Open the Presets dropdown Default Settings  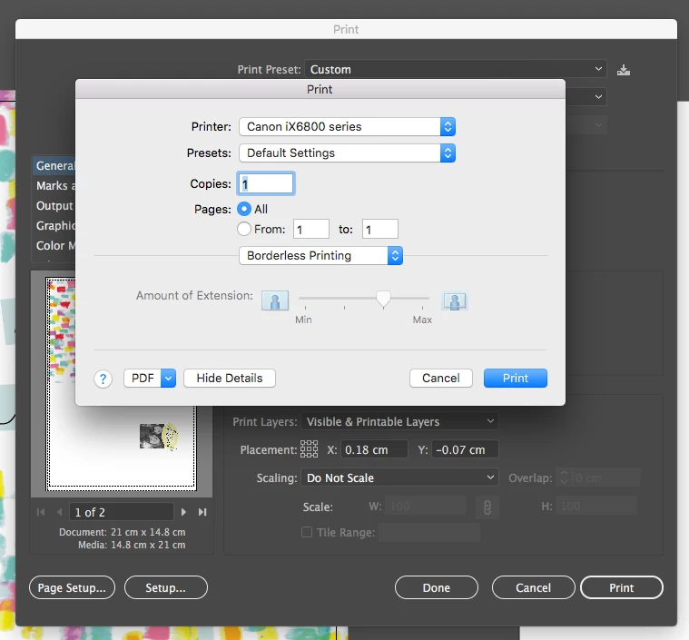(347, 153)
